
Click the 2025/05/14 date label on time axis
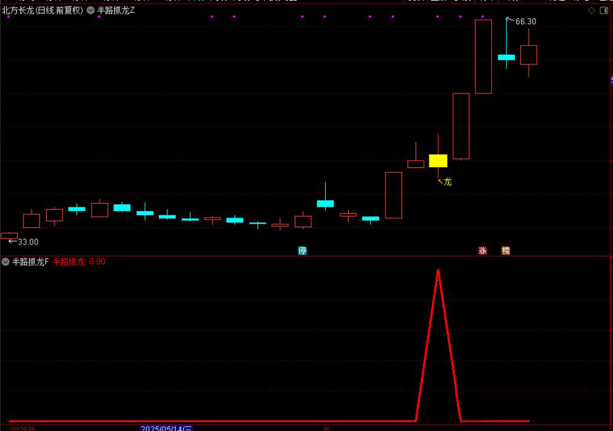click(166, 428)
